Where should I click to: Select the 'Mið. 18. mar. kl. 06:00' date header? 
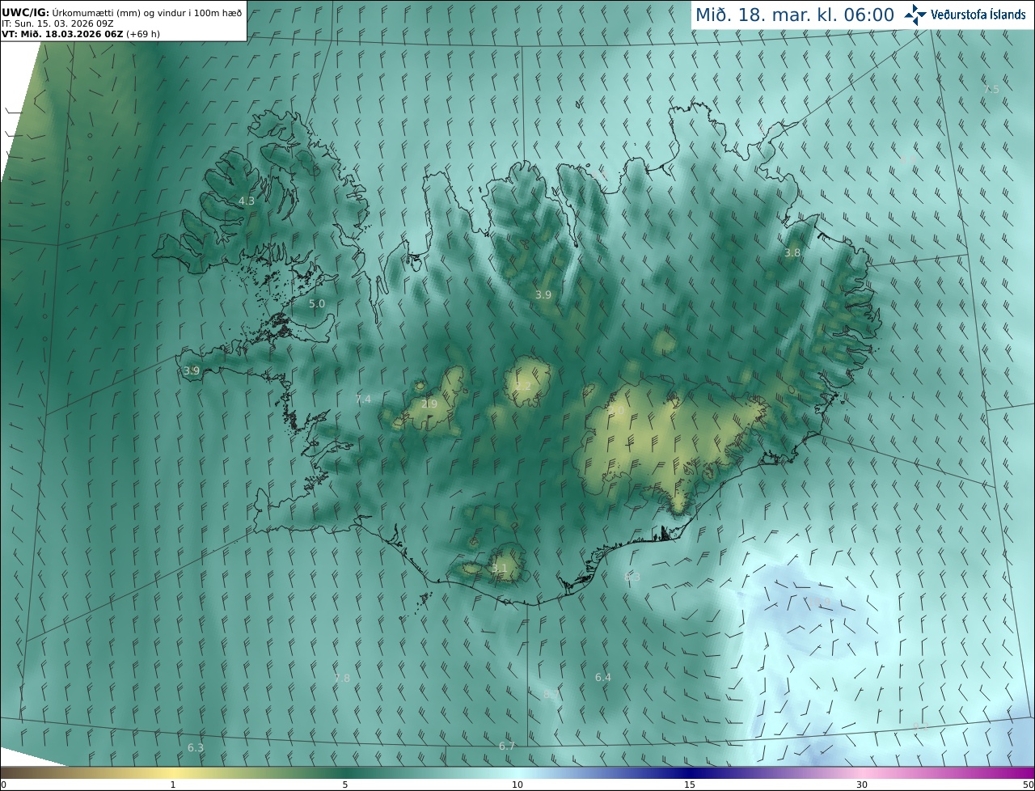(795, 15)
